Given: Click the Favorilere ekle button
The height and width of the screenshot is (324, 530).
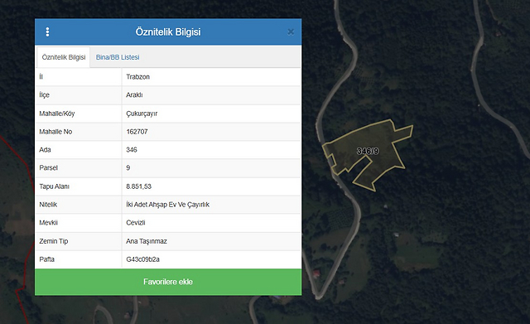Looking at the screenshot, I should 168,282.
